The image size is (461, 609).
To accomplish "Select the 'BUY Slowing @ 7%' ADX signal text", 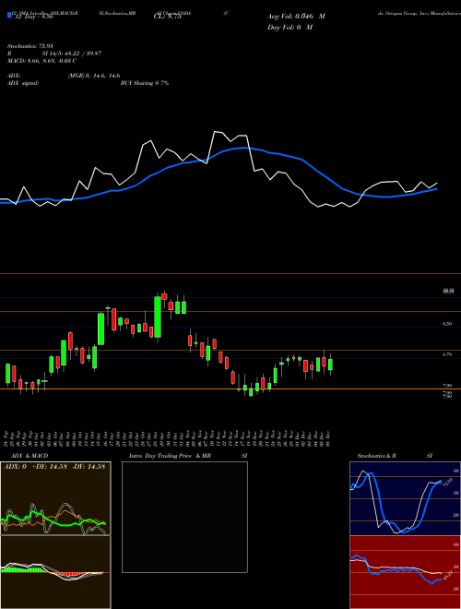I will point(145,83).
